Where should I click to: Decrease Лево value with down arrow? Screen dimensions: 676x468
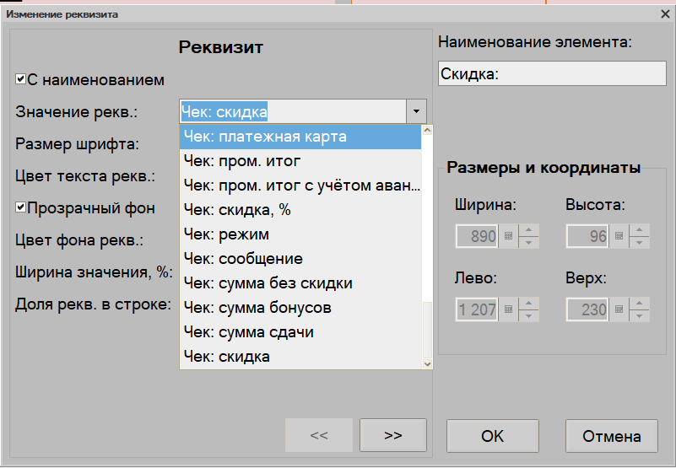528,316
